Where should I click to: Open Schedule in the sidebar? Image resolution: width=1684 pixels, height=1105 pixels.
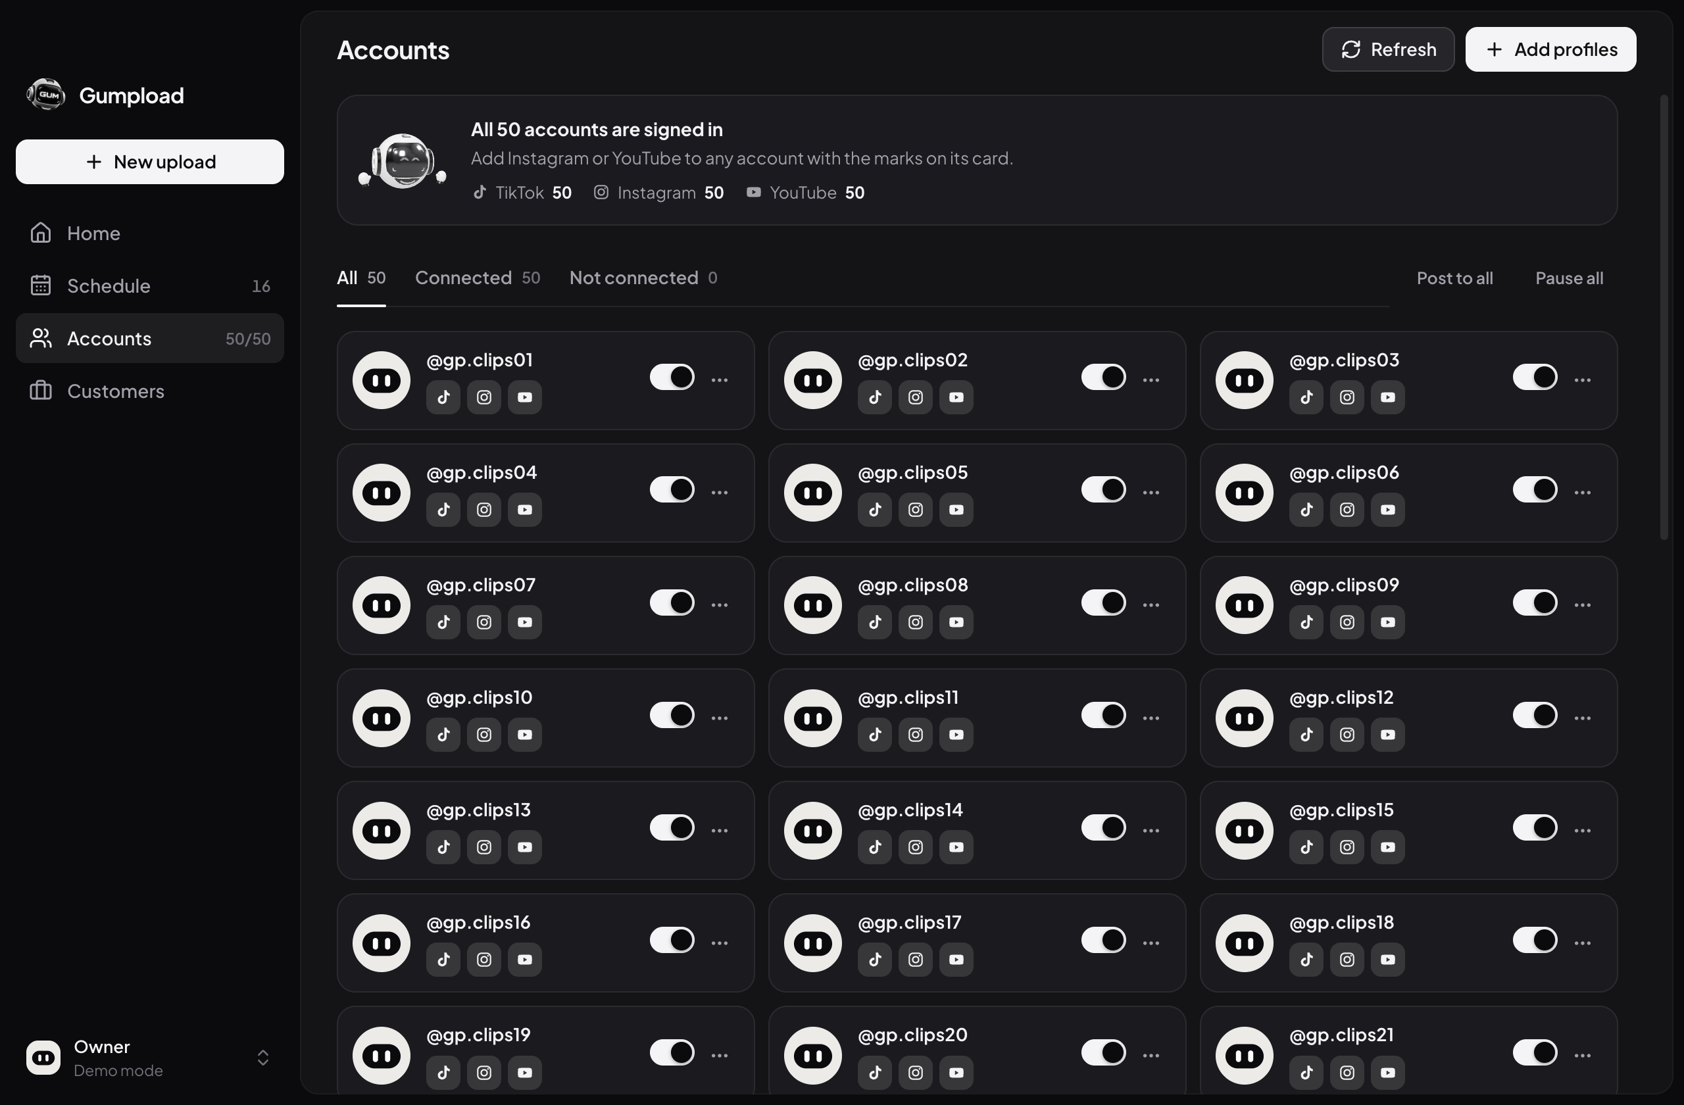coord(149,286)
